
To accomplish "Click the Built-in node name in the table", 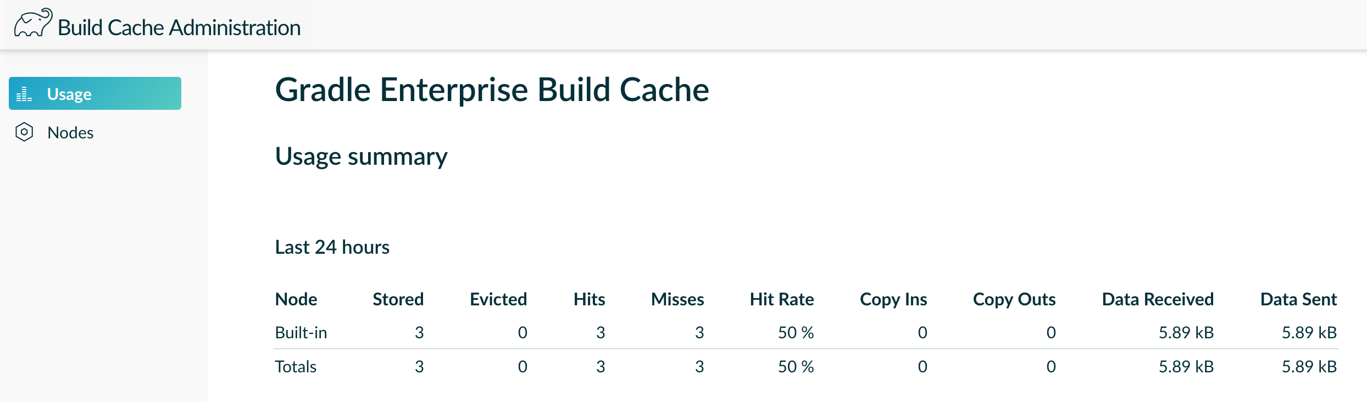I will pyautogui.click(x=301, y=332).
